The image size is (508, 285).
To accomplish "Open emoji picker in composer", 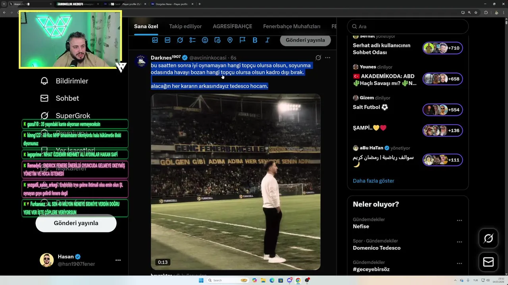I will pos(205,40).
